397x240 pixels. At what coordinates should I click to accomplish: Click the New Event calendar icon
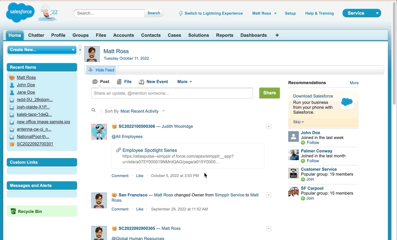(x=141, y=82)
